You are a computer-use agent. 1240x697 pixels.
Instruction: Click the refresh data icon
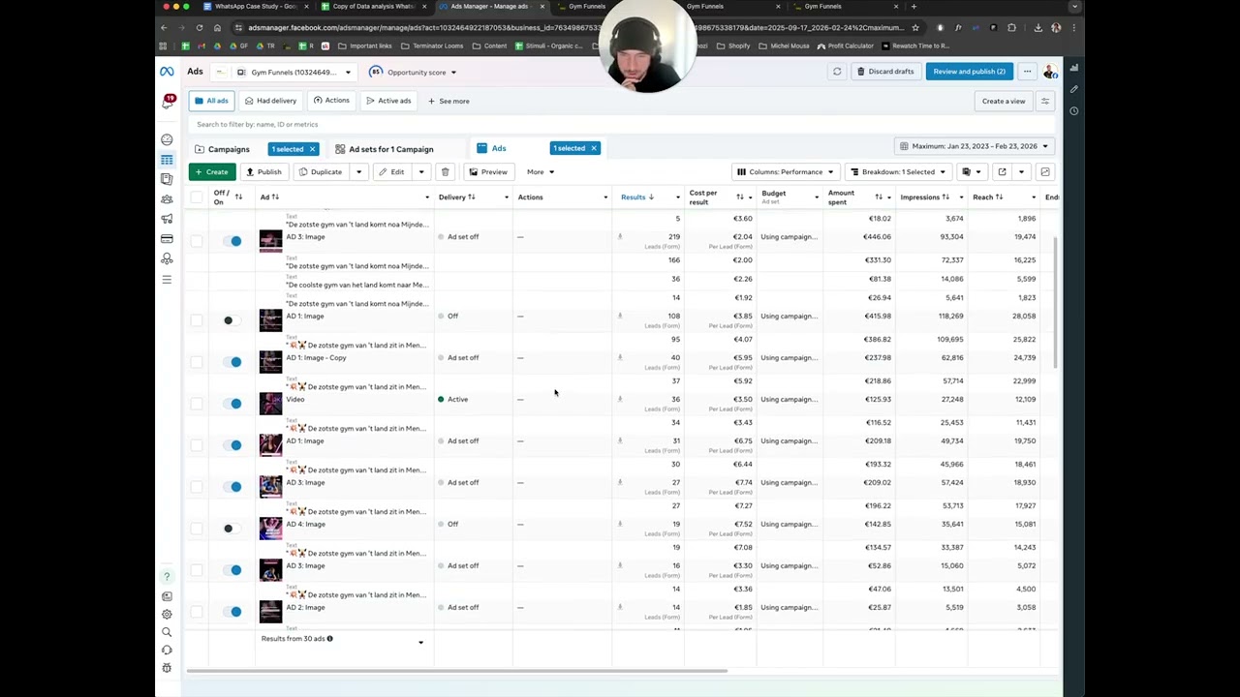pyautogui.click(x=837, y=72)
